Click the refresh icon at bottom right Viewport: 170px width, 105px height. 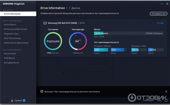pos(166,100)
